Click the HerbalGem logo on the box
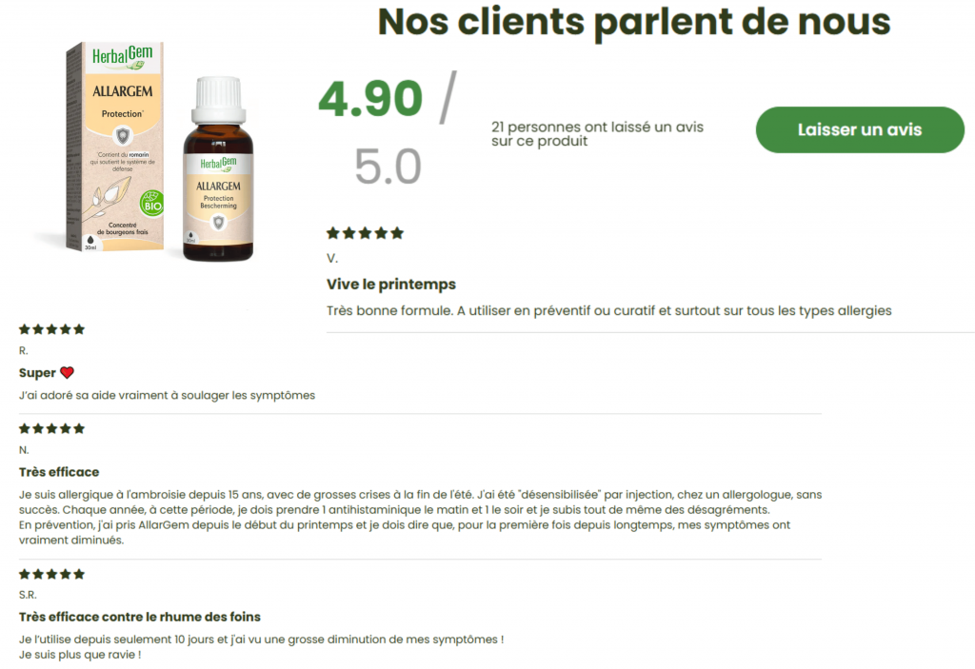 pos(122,56)
